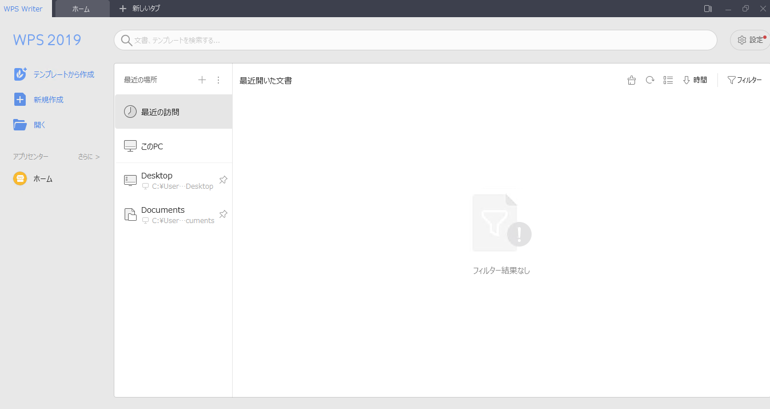Select このPC in locations list
The height and width of the screenshot is (409, 770).
pos(173,146)
